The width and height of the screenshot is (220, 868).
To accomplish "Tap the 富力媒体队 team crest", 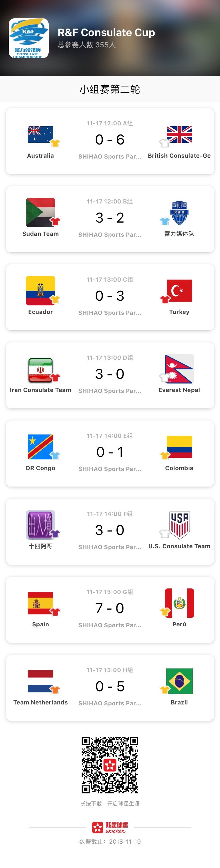I will coord(179,213).
